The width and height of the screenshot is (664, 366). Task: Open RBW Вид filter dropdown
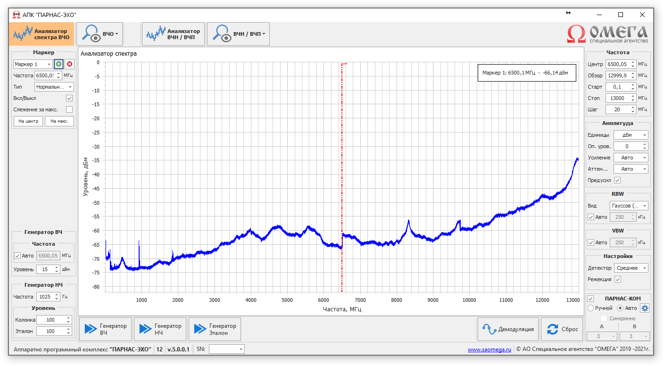click(x=629, y=206)
